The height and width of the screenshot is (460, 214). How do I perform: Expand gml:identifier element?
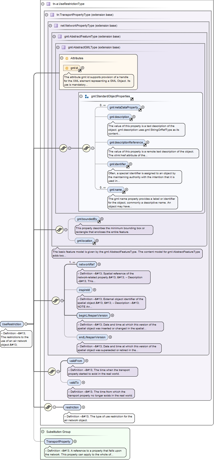coord(131,164)
